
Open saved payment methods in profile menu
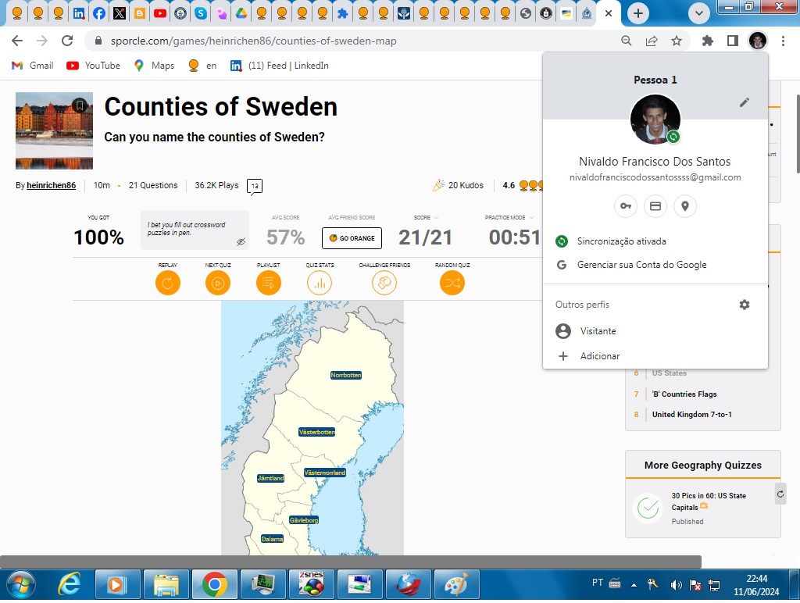(655, 205)
